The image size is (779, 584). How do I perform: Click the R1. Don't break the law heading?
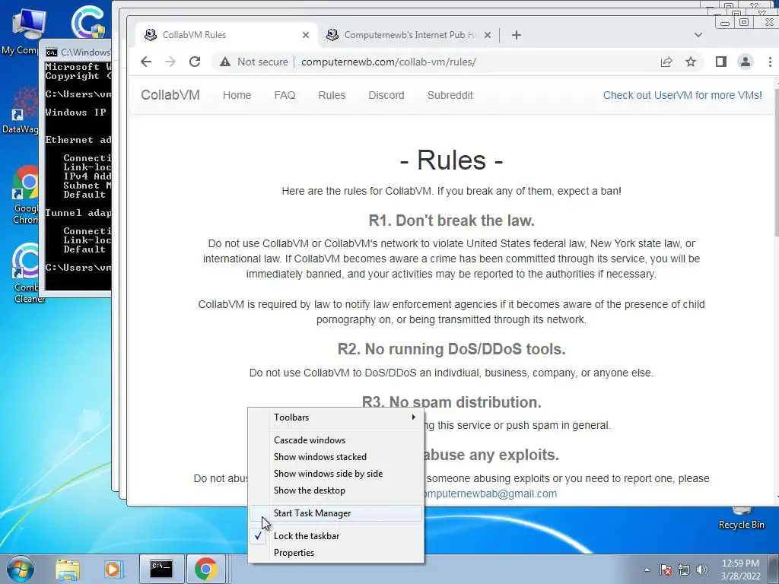pos(451,221)
